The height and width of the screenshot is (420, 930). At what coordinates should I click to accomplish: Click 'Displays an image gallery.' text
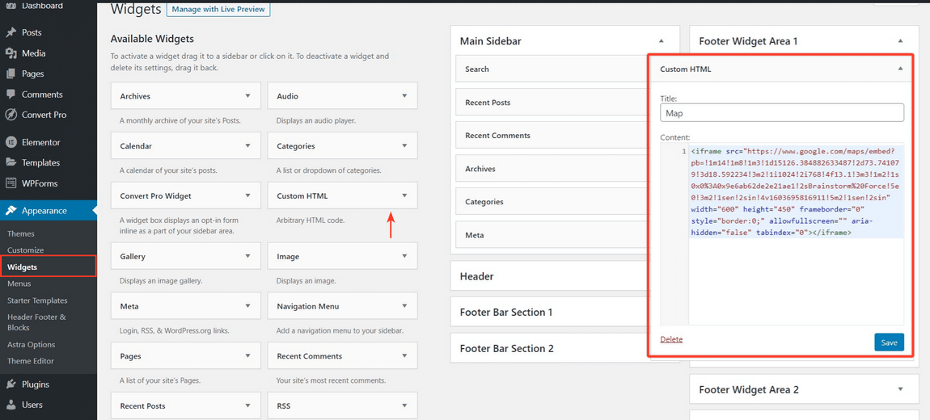pyautogui.click(x=161, y=281)
